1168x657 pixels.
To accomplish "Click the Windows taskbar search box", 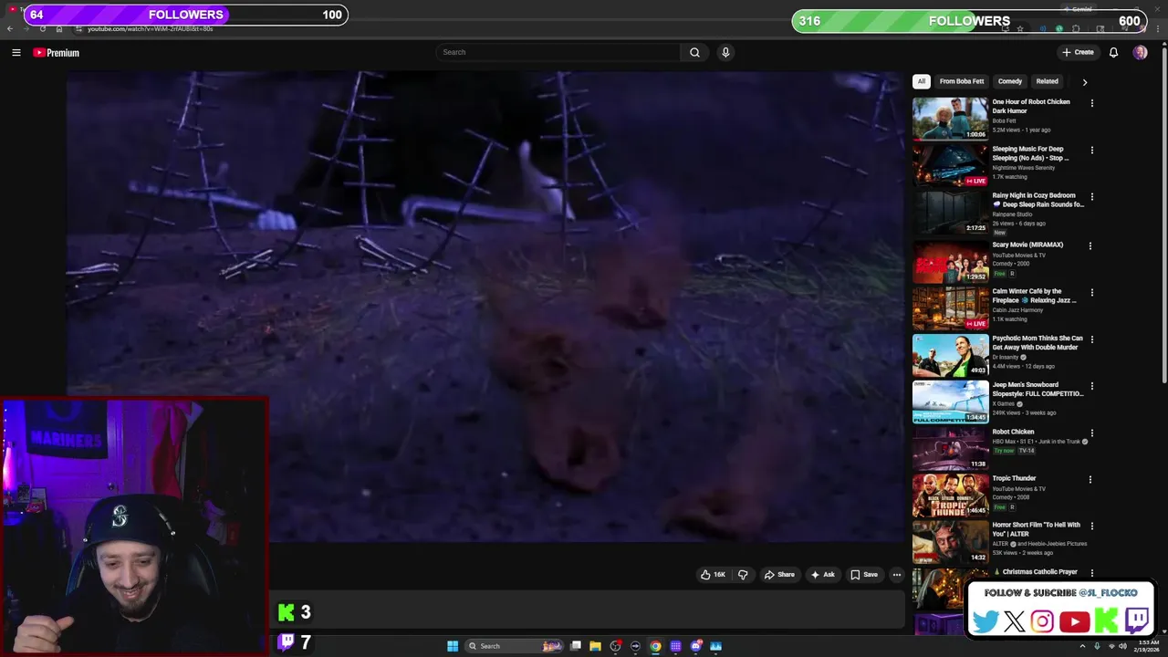I will pyautogui.click(x=515, y=646).
